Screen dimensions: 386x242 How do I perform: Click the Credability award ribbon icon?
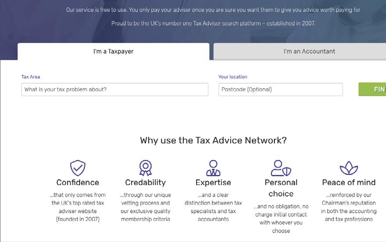point(146,168)
